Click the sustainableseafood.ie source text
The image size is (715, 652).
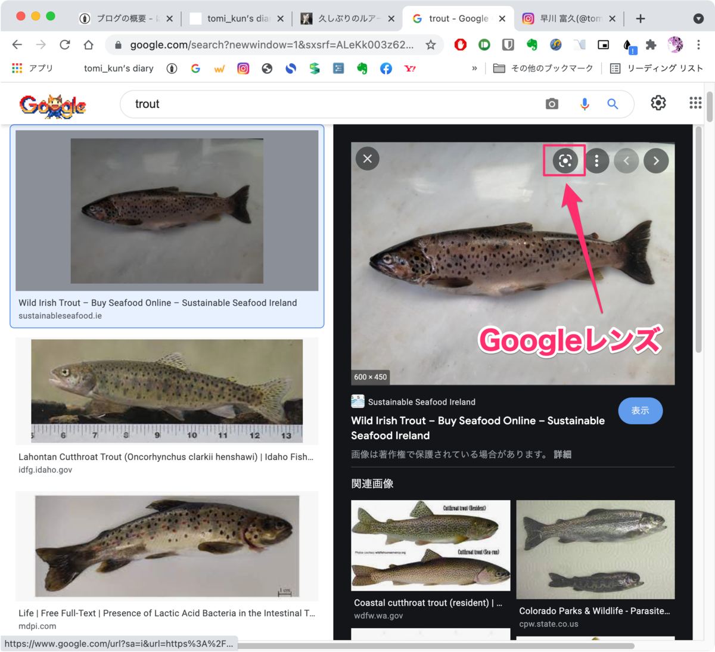pyautogui.click(x=60, y=316)
